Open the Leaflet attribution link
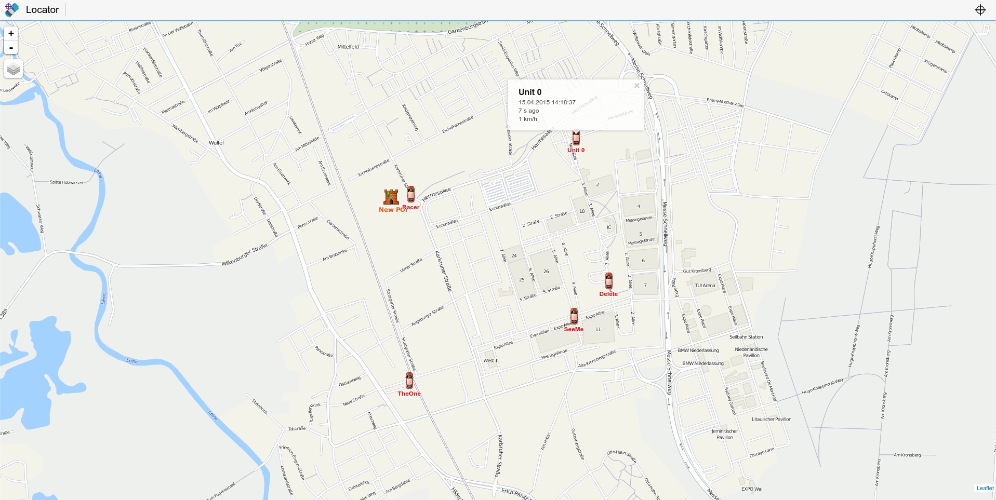 point(985,488)
